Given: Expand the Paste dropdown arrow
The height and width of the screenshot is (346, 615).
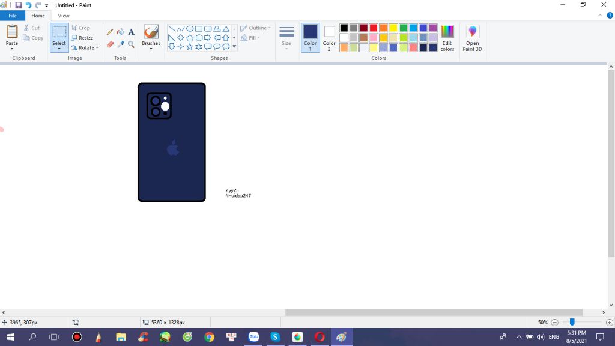Looking at the screenshot, I should click(x=12, y=49).
